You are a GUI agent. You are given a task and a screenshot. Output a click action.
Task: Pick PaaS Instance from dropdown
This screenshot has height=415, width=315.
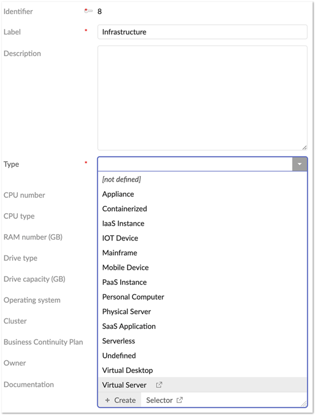coord(124,282)
